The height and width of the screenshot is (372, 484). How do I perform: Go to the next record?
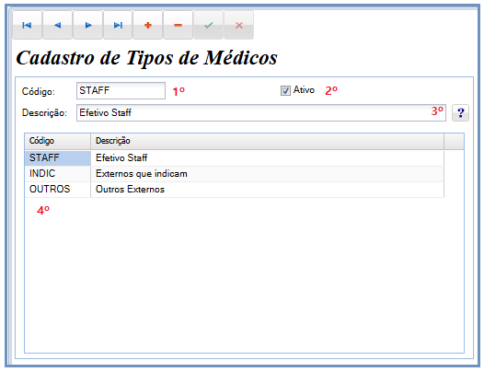[x=87, y=25]
